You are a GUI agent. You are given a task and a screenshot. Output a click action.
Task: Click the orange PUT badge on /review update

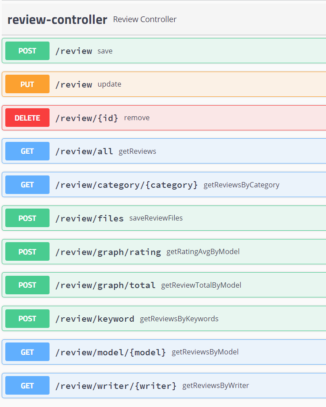pyautogui.click(x=27, y=84)
